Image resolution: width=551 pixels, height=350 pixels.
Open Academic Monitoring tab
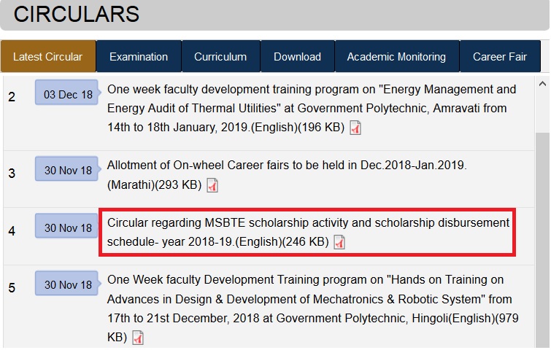click(x=397, y=57)
